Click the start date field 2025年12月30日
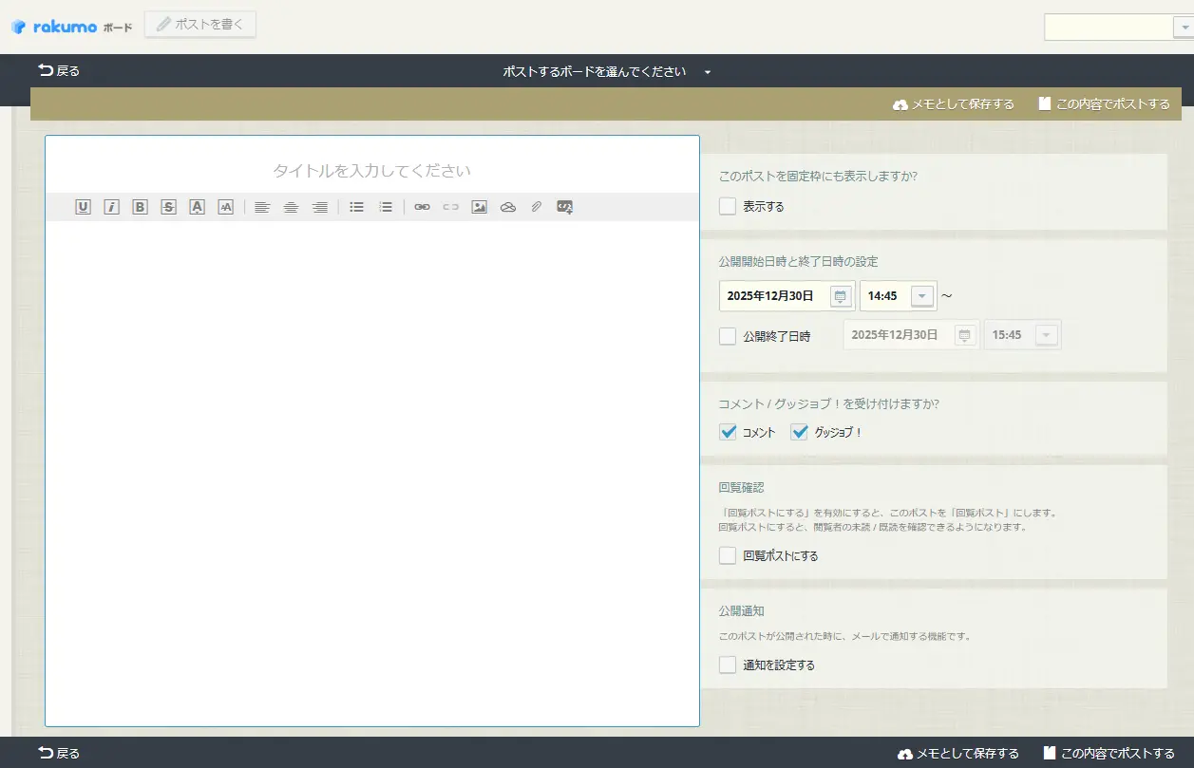The height and width of the screenshot is (768, 1194). 787,296
